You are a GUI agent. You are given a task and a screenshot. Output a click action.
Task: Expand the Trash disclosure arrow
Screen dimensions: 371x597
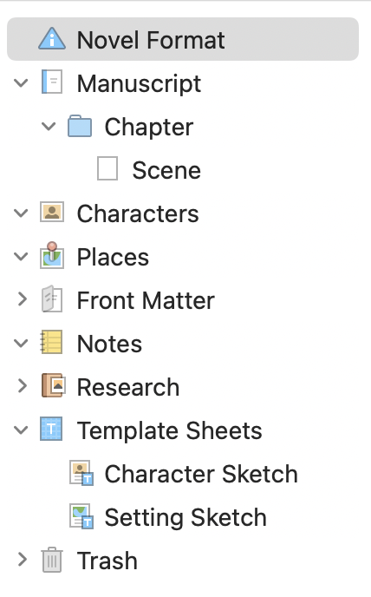23,560
